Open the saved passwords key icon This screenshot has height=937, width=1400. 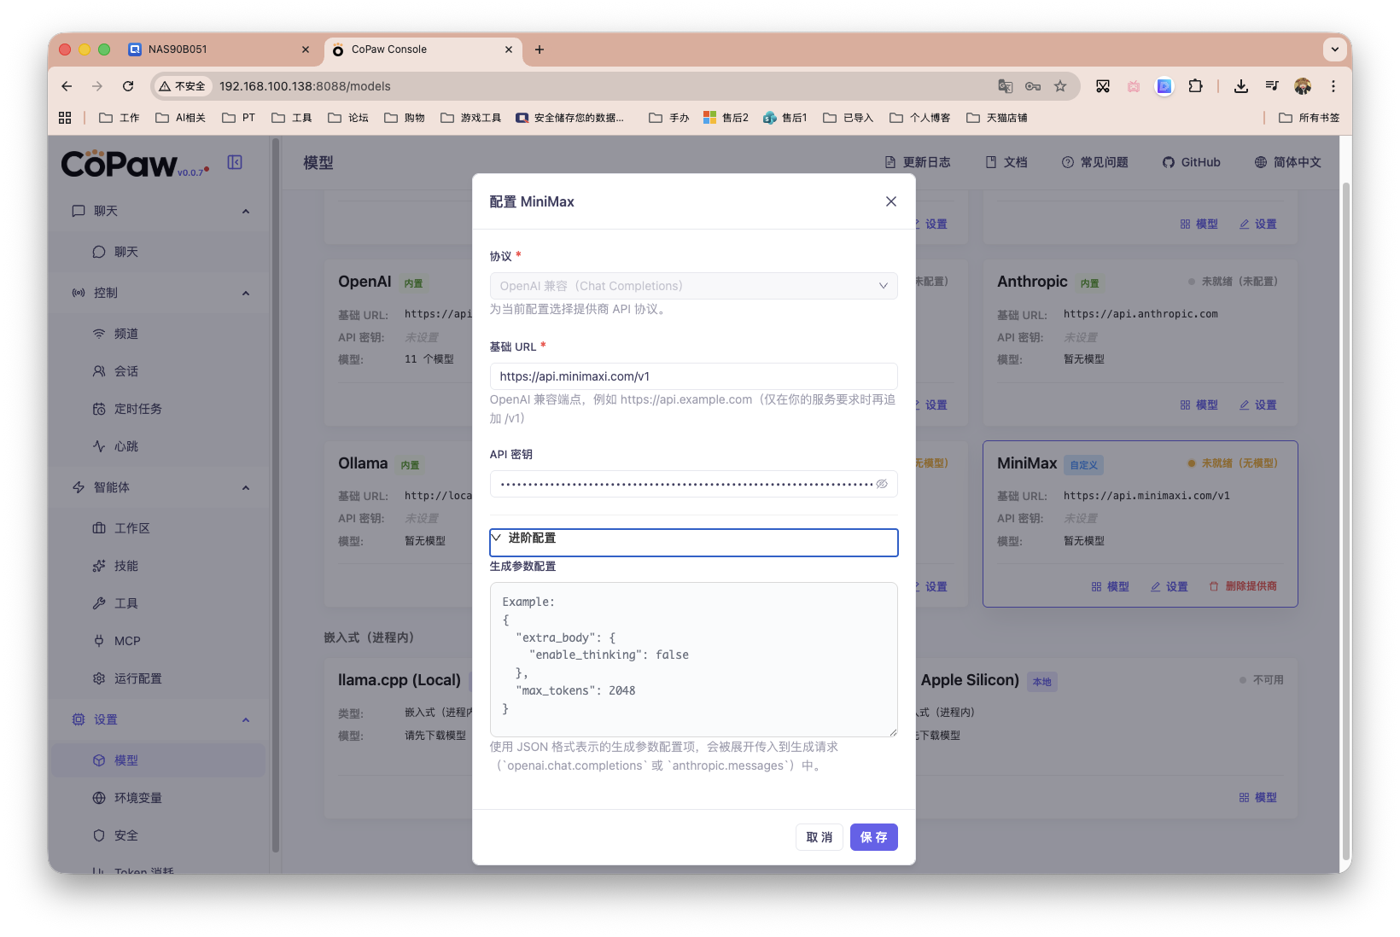(x=1033, y=86)
